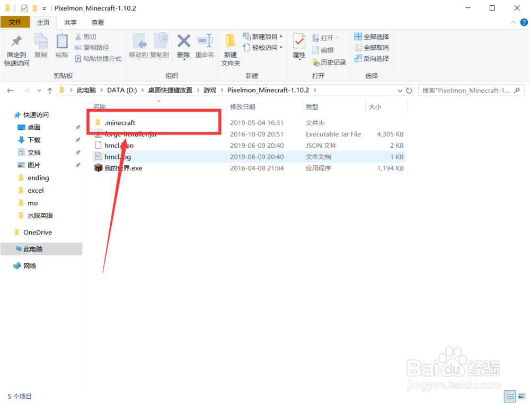The image size is (530, 403).
Task: Open the Quick Access Toolbar customize dropdown
Action: (x=45, y=8)
